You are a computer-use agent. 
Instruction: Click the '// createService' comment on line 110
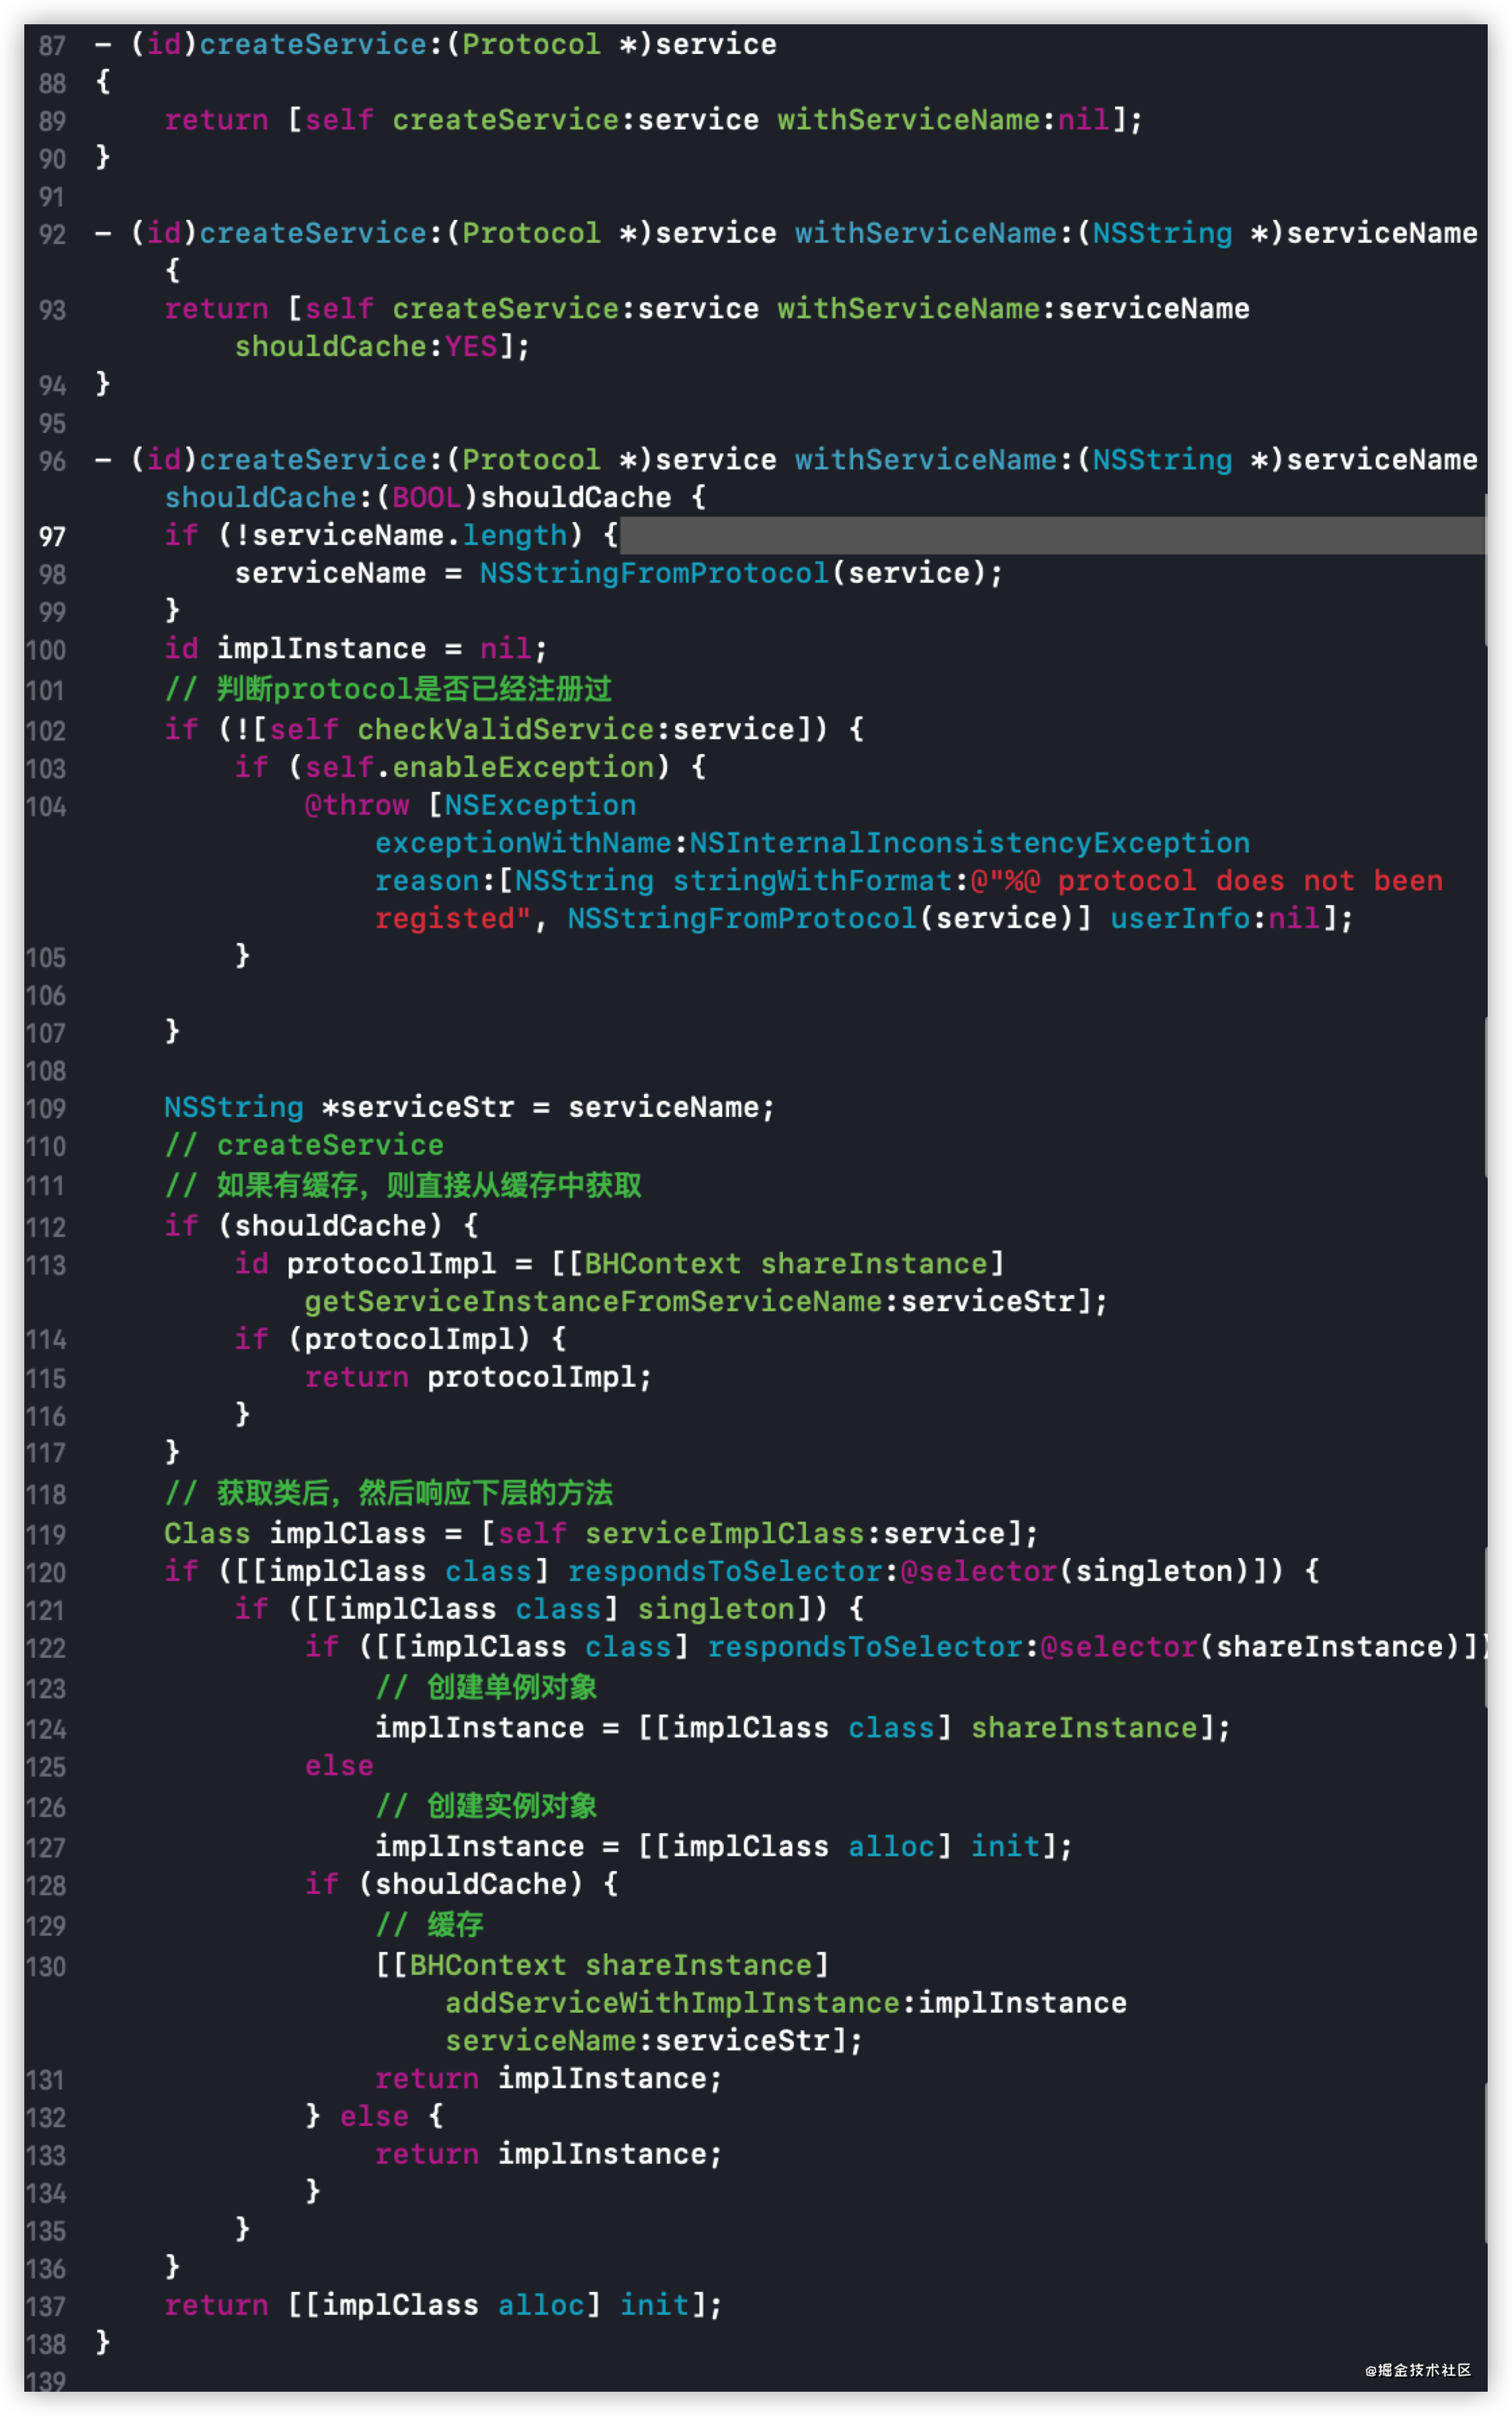[x=304, y=1145]
